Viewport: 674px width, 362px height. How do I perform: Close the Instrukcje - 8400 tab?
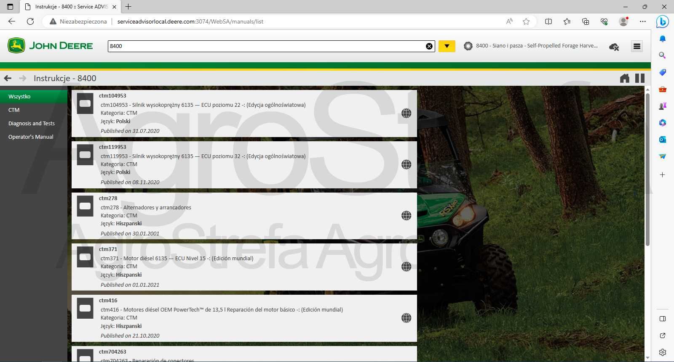point(114,7)
